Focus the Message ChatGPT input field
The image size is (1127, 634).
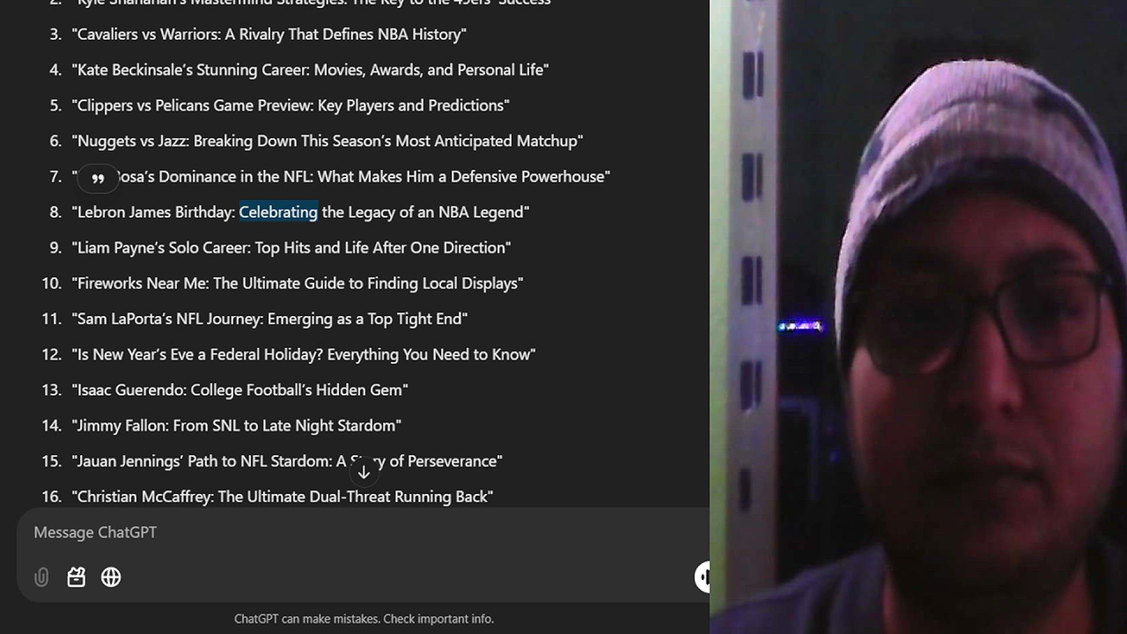pos(364,532)
